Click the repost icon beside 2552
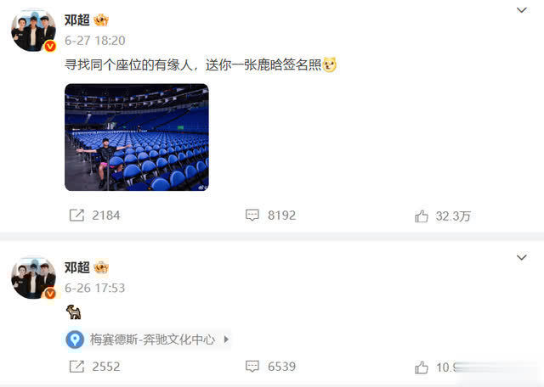This screenshot has width=544, height=387. [x=76, y=367]
